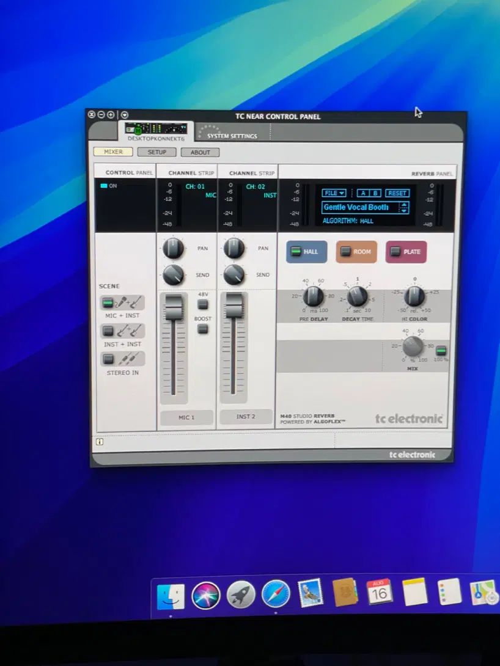Open Notes from the Dock
The width and height of the screenshot is (500, 666).
click(414, 591)
